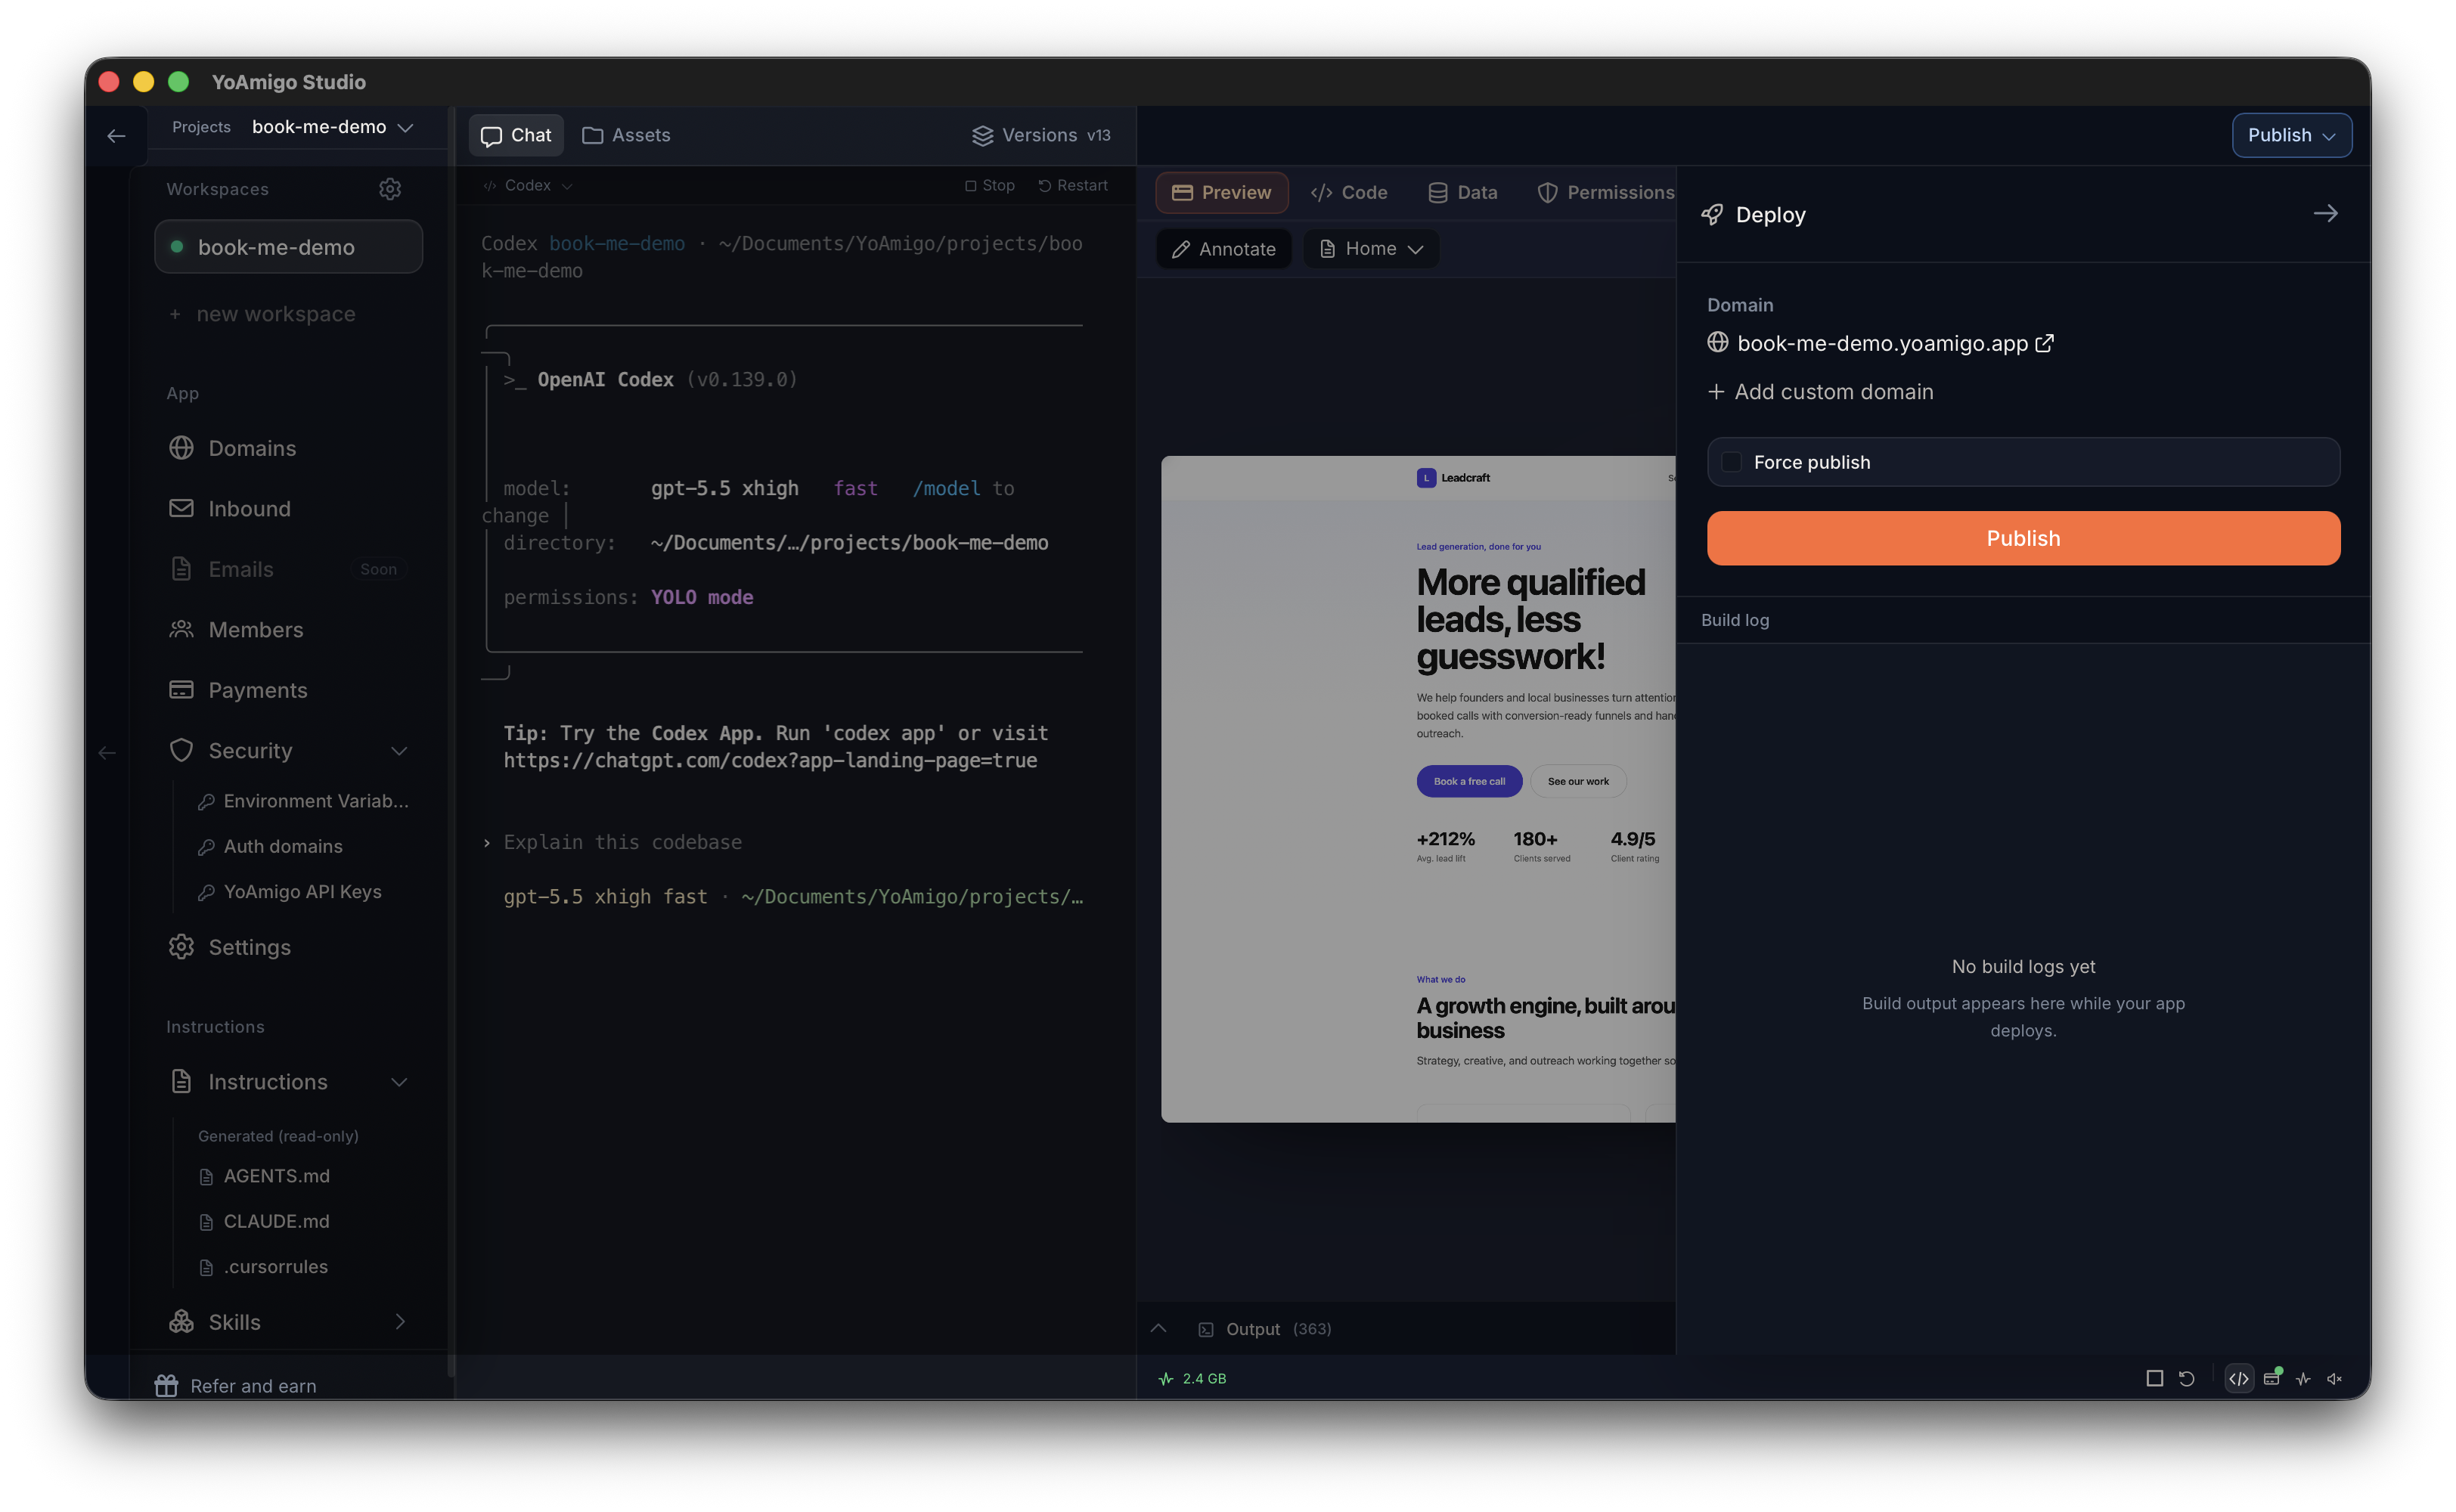Open the top-right Publish dropdown
The image size is (2456, 1512).
[x=2291, y=135]
